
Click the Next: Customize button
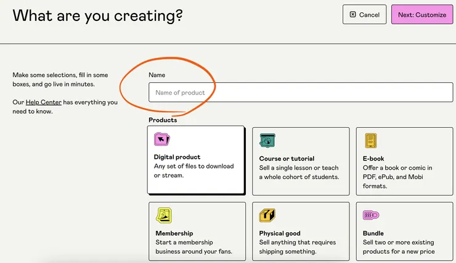click(x=422, y=15)
